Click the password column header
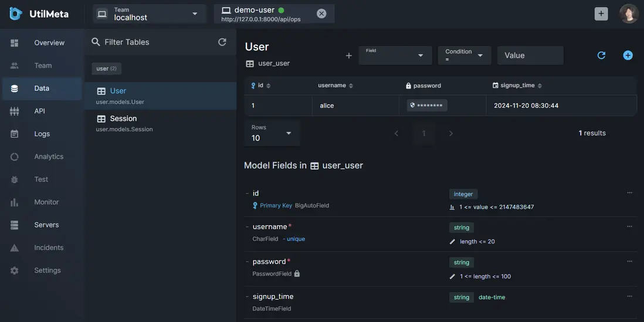This screenshot has width=644, height=322. coord(423,86)
